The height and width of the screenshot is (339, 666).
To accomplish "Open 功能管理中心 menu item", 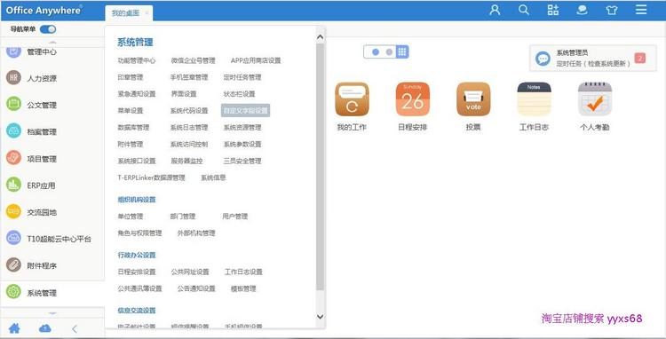I will 137,60.
